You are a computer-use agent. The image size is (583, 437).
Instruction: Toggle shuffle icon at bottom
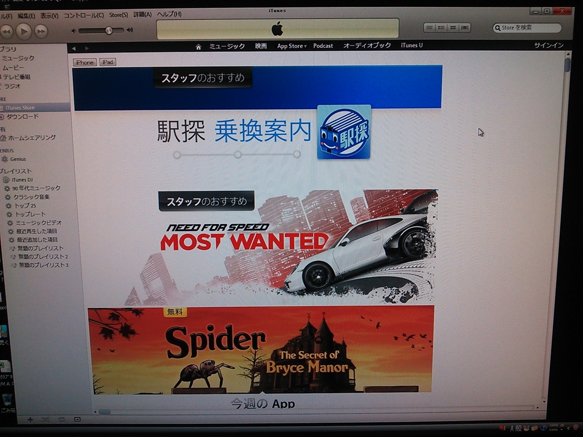(46, 419)
